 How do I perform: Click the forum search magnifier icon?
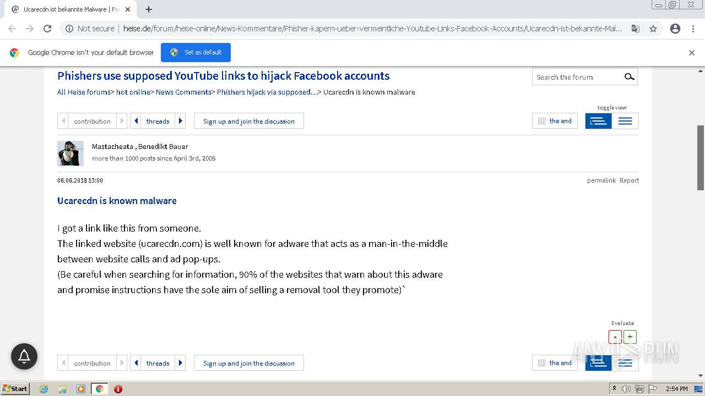coord(629,77)
